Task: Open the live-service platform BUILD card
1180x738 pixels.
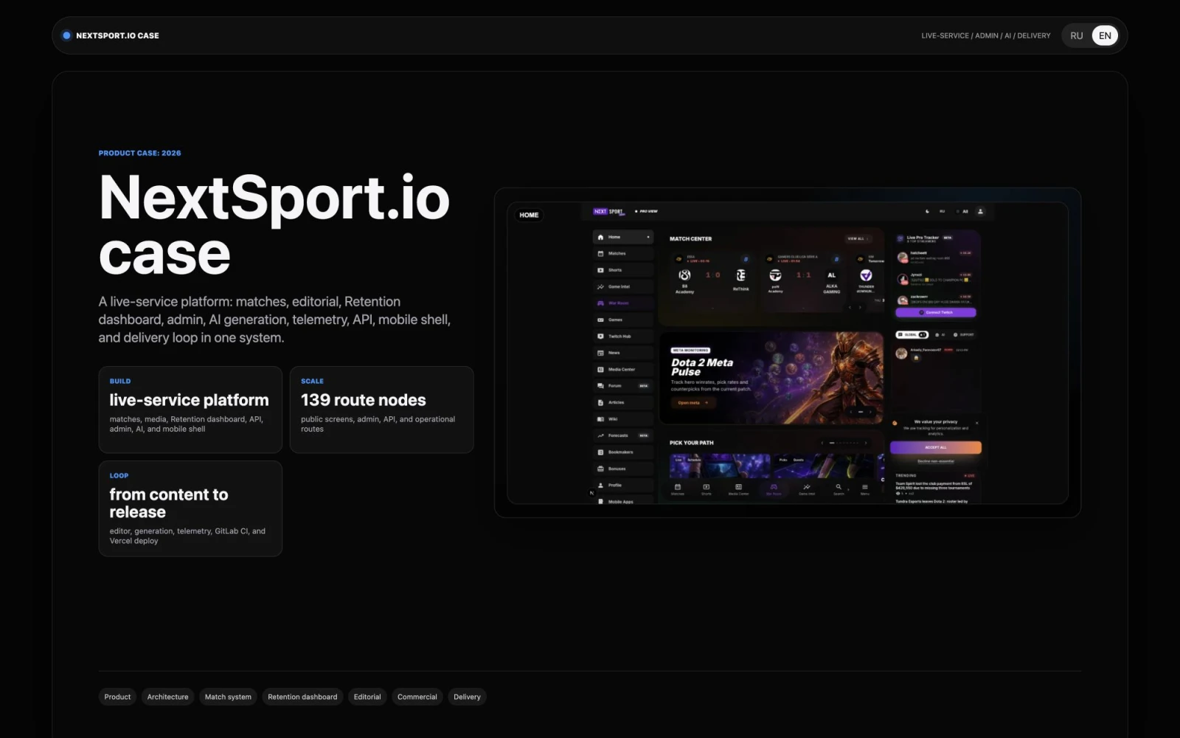Action: pyautogui.click(x=190, y=410)
